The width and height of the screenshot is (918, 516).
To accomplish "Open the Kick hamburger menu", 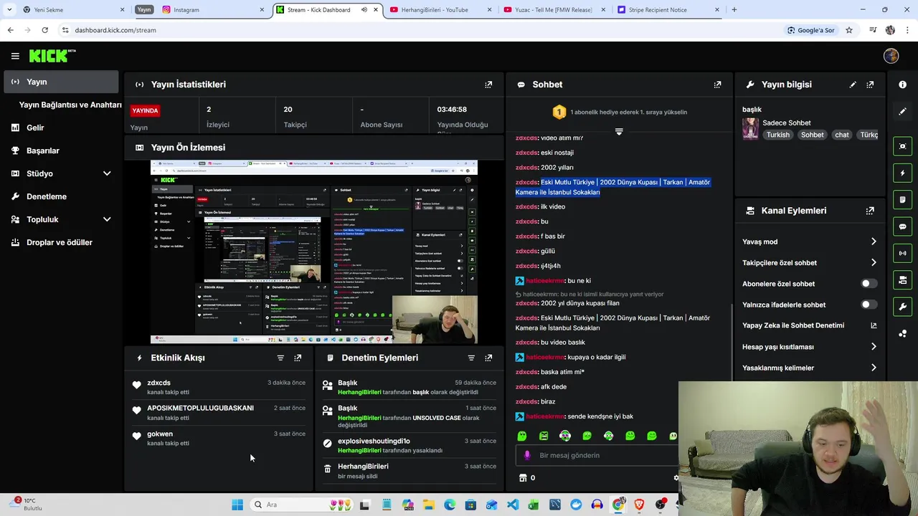I will click(x=15, y=56).
